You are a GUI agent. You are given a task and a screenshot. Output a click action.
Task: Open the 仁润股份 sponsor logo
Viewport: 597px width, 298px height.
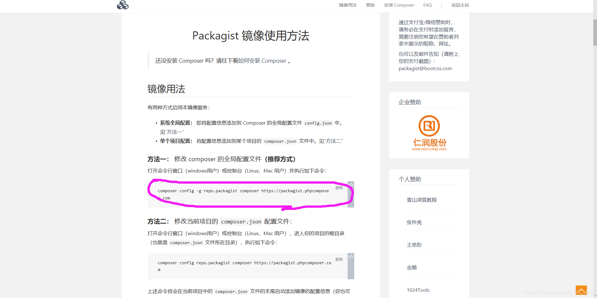(429, 133)
